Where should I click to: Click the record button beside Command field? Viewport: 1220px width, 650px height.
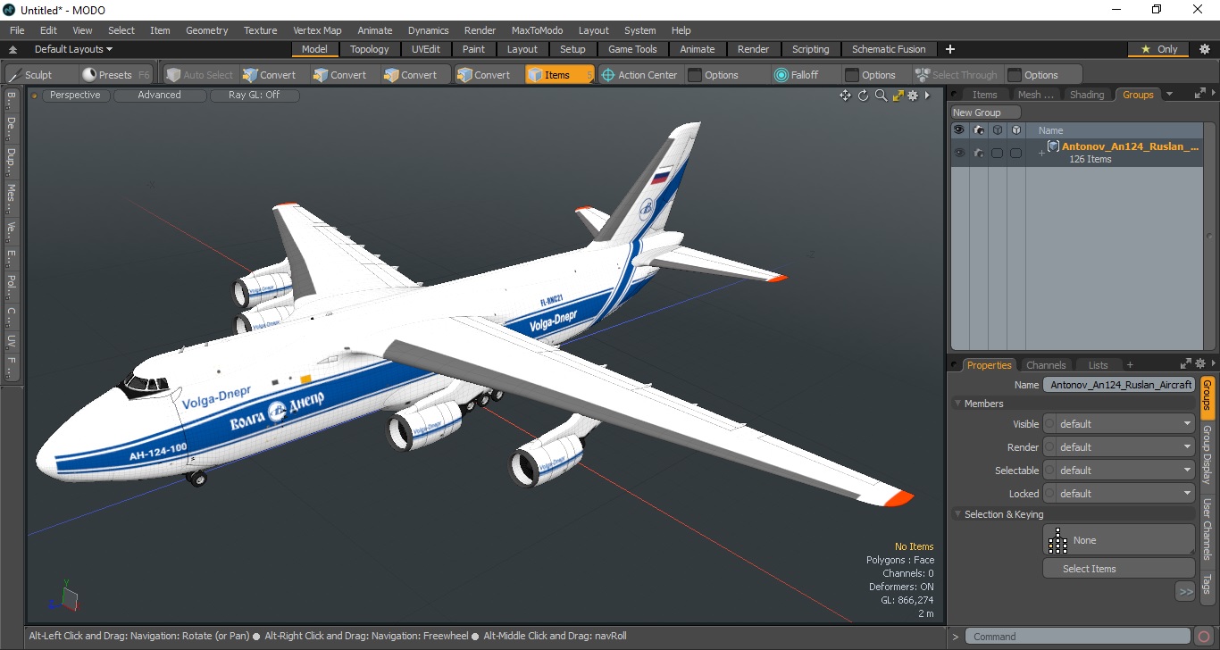tap(1205, 637)
